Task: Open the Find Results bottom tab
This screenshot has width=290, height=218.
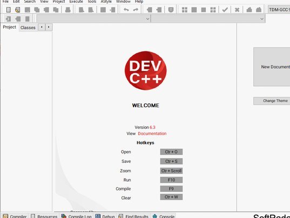Action: tap(133, 216)
